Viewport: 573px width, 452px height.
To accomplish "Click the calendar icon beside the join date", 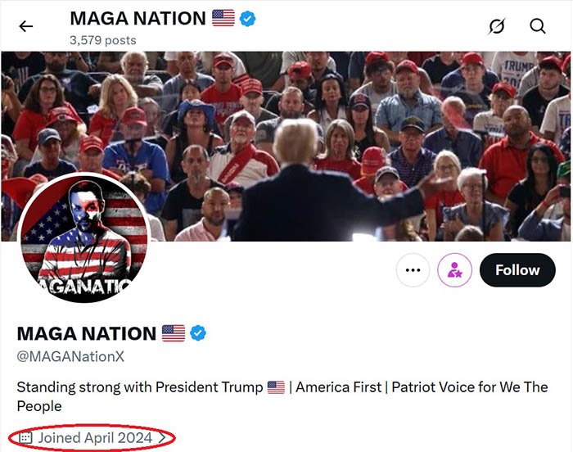I will tap(25, 438).
